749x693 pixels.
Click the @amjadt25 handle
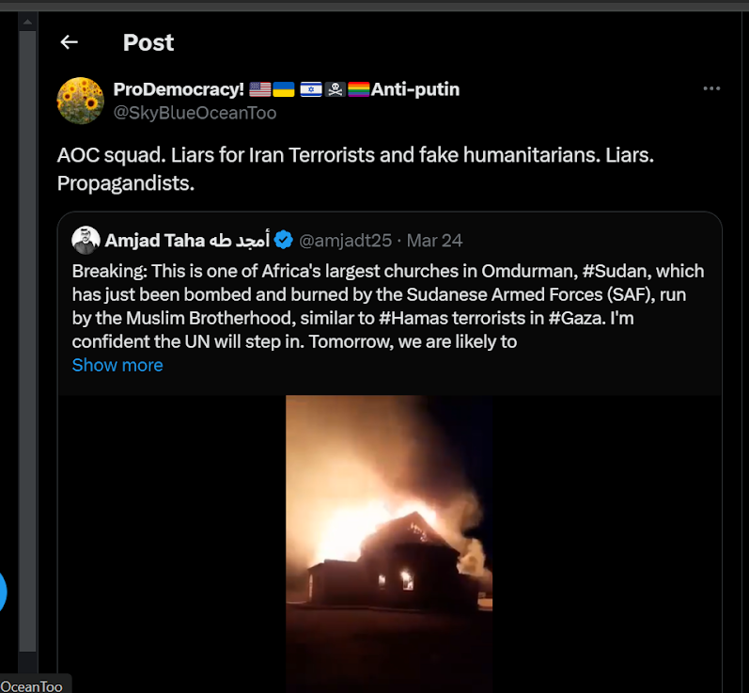click(x=345, y=240)
